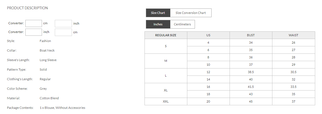This screenshot has height=114, width=322.
Task: Select the WAIST column header
Action: (293, 35)
